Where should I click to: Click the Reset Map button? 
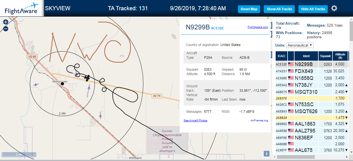[249, 9]
